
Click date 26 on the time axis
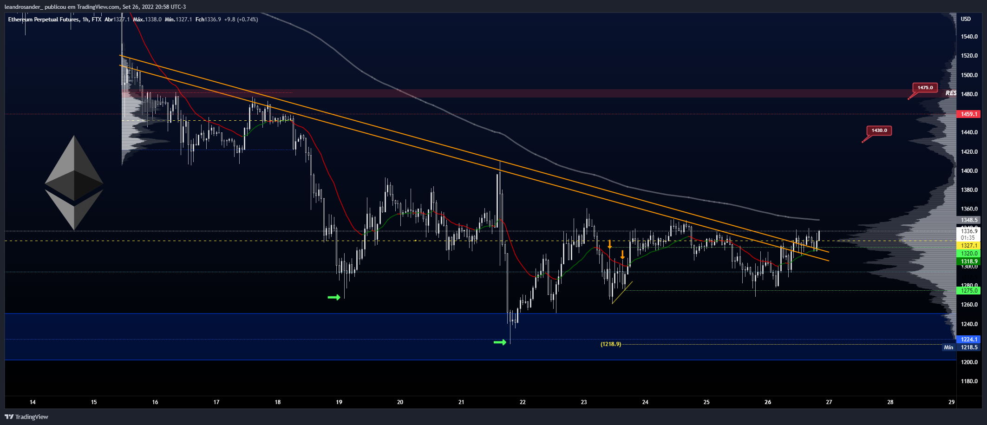coord(768,402)
